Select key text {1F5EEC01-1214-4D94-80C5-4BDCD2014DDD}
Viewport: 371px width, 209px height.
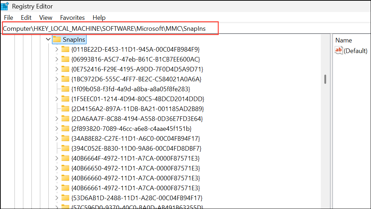pyautogui.click(x=138, y=99)
